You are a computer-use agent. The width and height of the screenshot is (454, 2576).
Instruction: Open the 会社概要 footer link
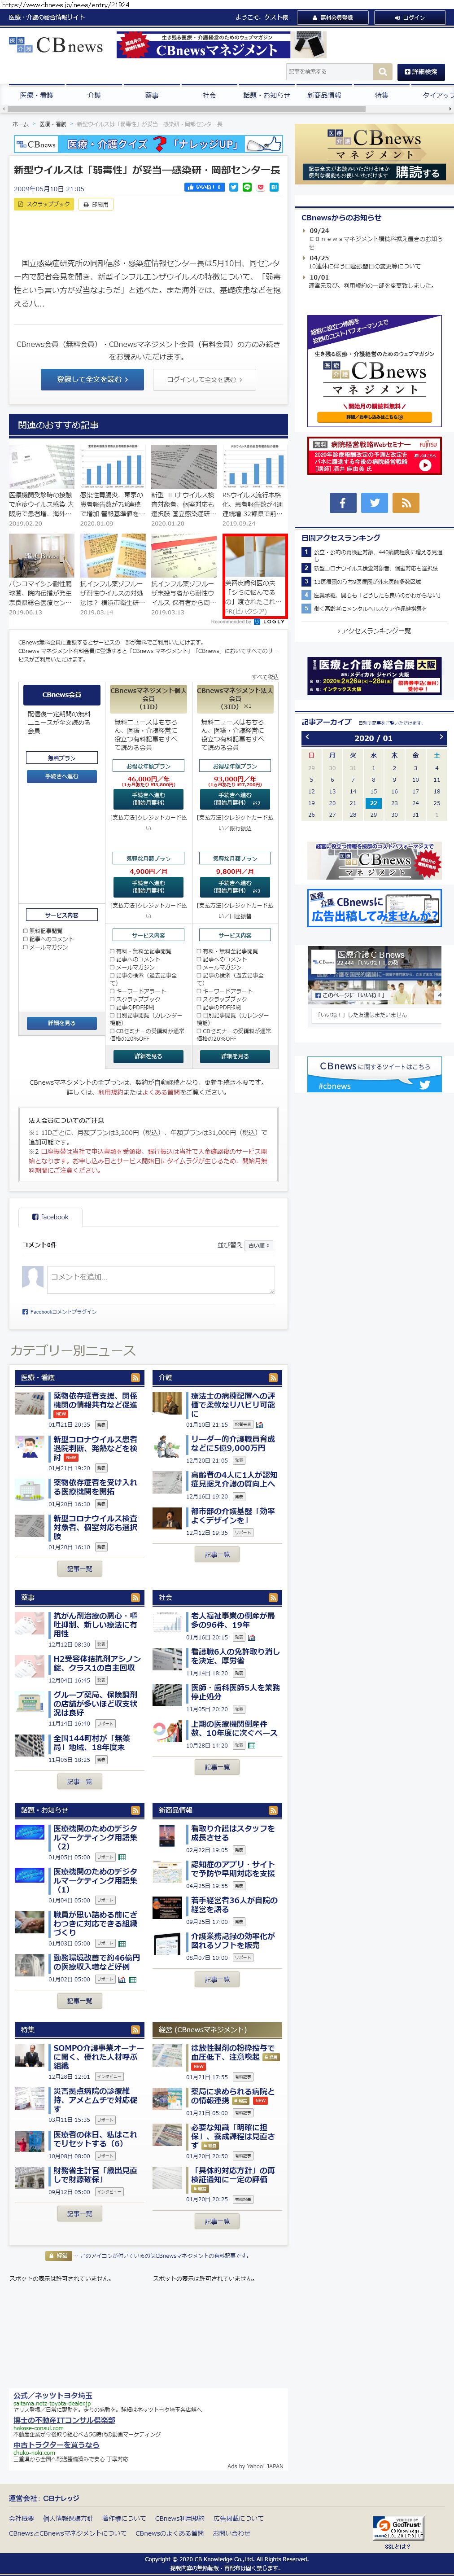pyautogui.click(x=21, y=2519)
